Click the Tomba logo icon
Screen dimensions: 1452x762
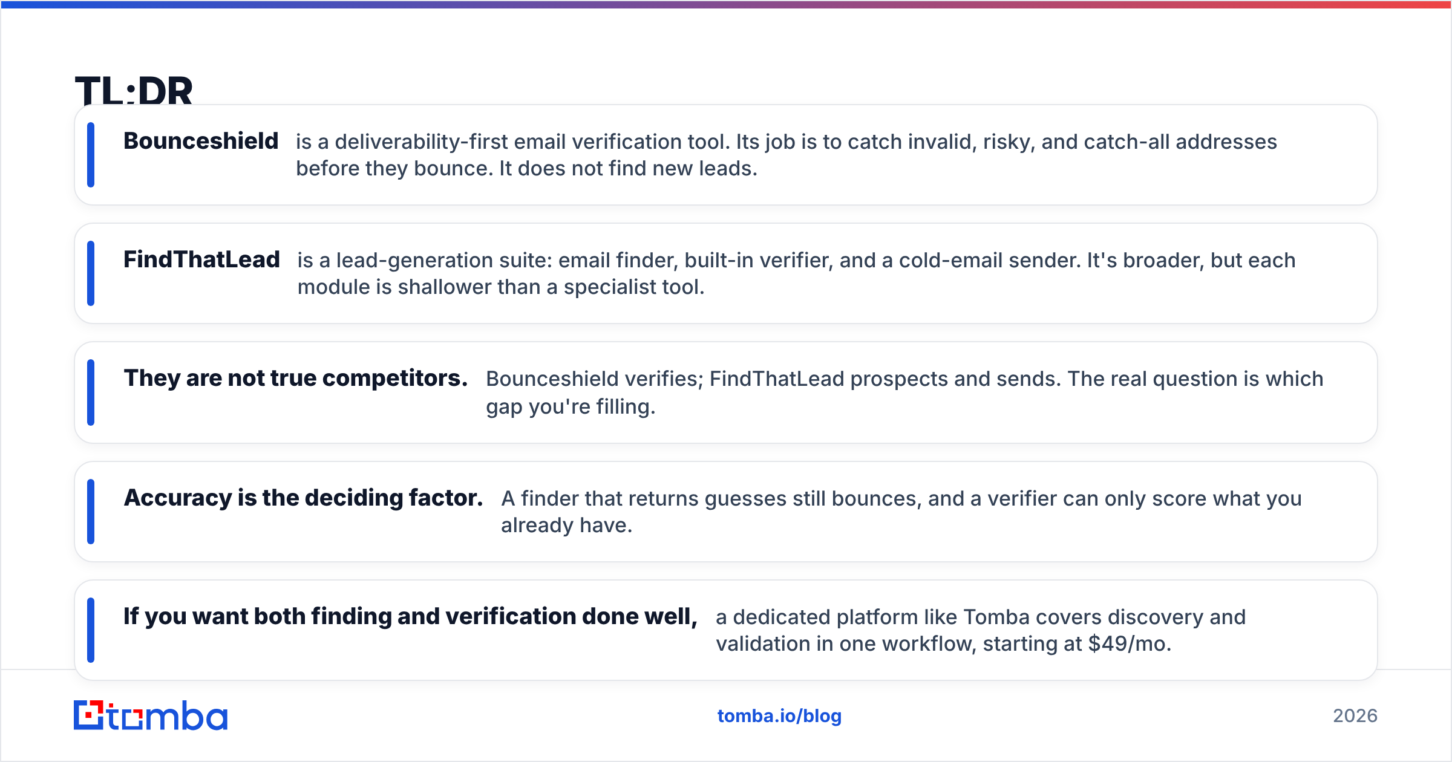click(x=151, y=715)
